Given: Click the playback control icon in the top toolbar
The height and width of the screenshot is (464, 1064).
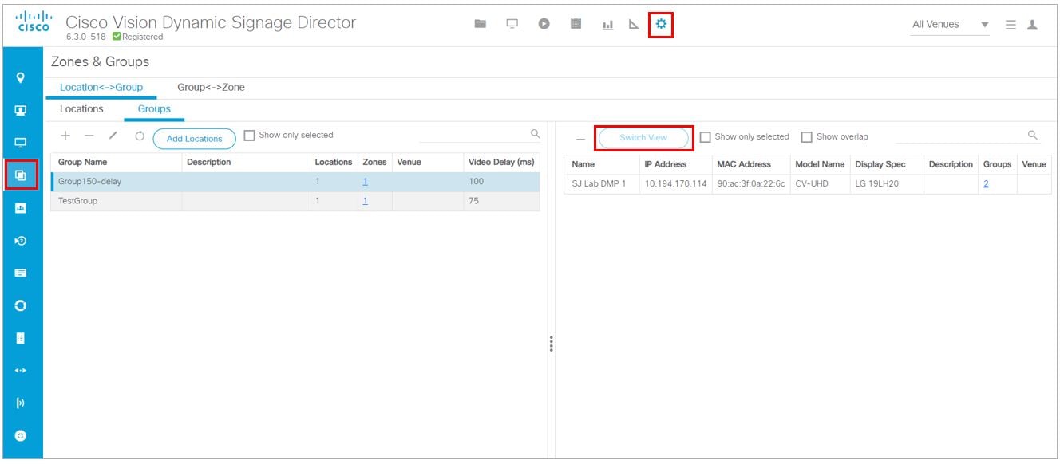Looking at the screenshot, I should (x=544, y=23).
